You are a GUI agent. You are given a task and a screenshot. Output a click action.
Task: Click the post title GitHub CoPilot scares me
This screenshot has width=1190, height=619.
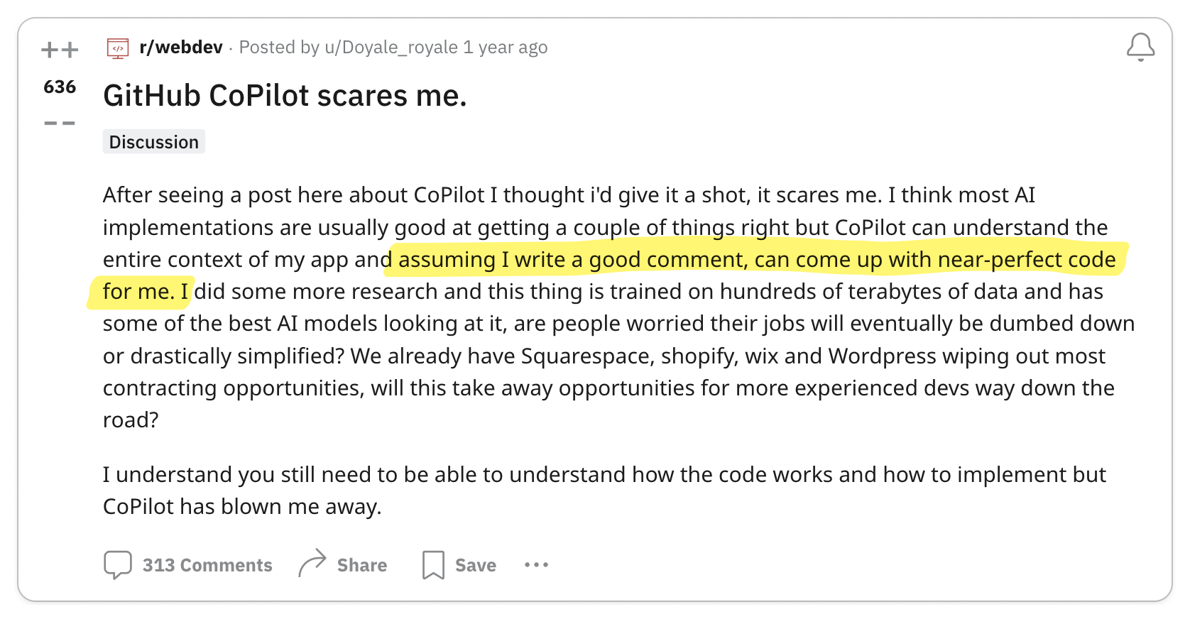(x=285, y=96)
